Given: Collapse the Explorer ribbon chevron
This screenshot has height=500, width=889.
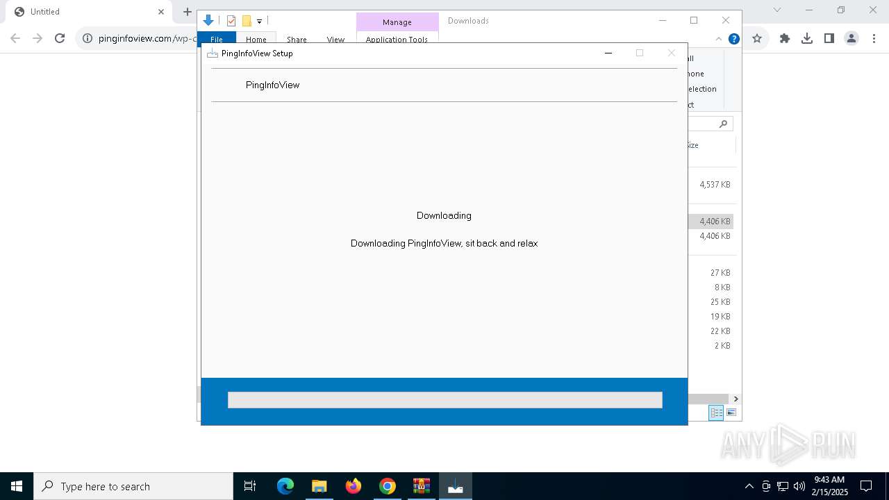Looking at the screenshot, I should [x=719, y=39].
